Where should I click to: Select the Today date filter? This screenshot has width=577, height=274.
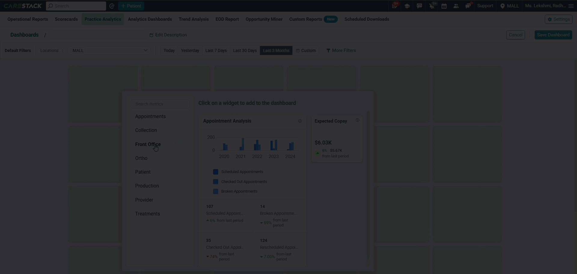(x=169, y=50)
